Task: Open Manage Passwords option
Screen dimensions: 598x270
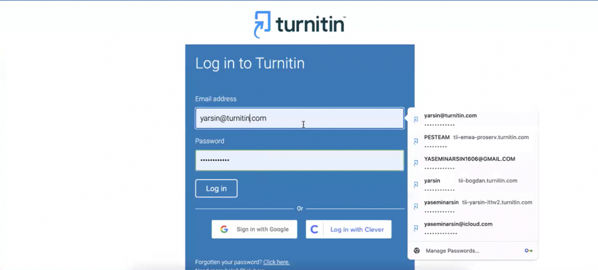Action: point(452,251)
